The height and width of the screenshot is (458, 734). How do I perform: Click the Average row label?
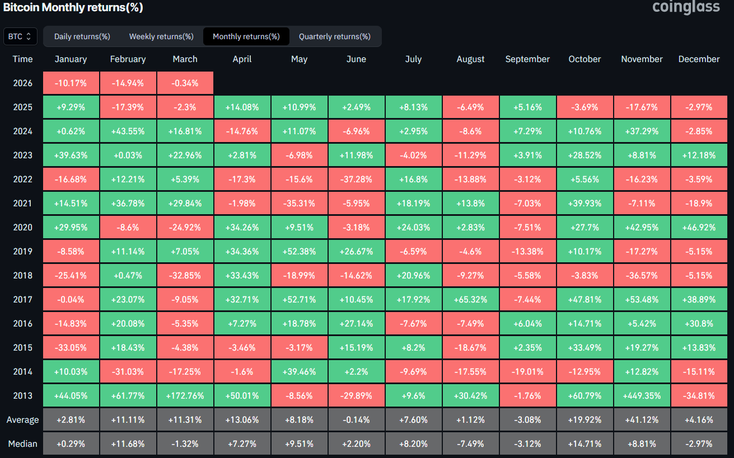click(22, 419)
